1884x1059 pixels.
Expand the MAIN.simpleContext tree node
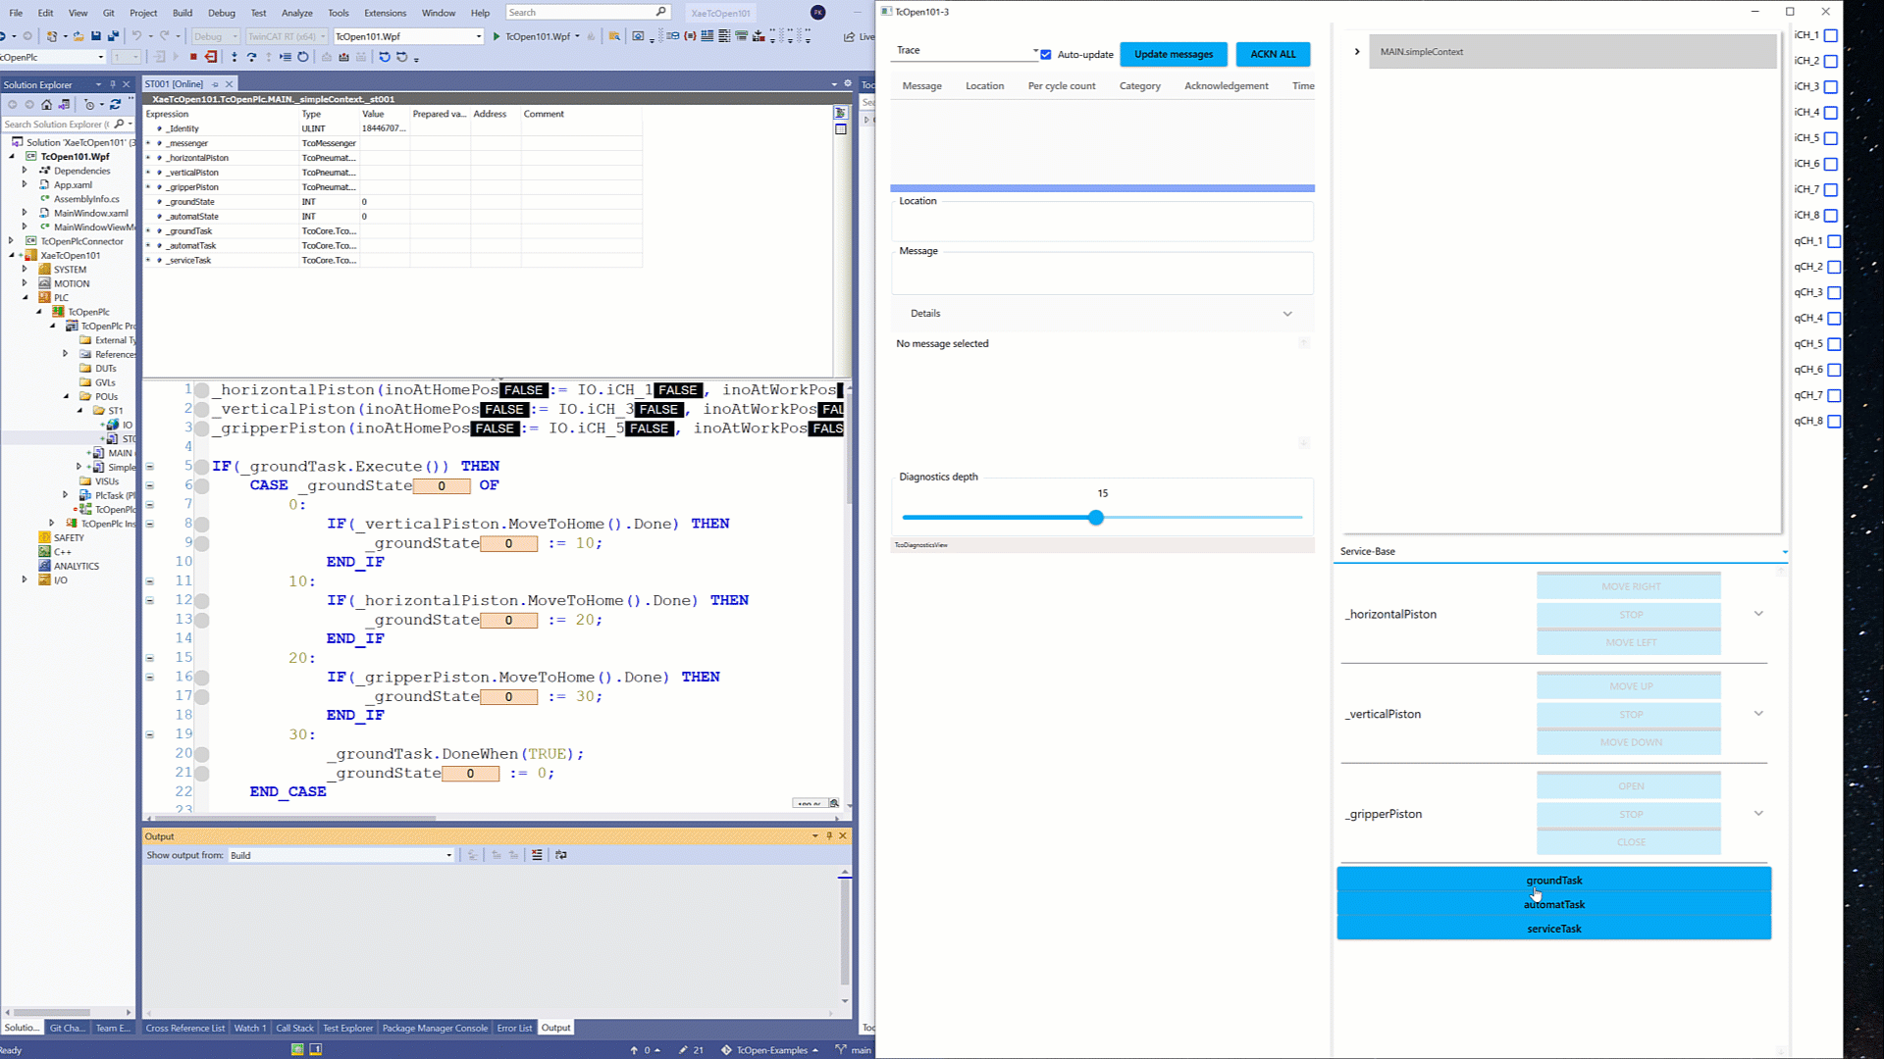[x=1357, y=52]
